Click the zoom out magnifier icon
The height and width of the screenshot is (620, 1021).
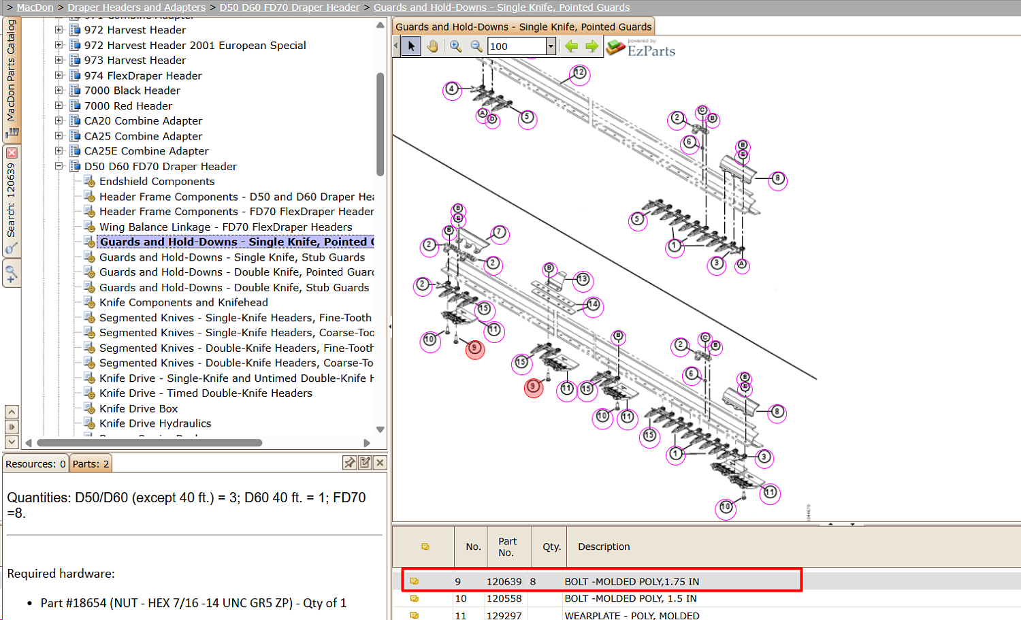coord(476,46)
